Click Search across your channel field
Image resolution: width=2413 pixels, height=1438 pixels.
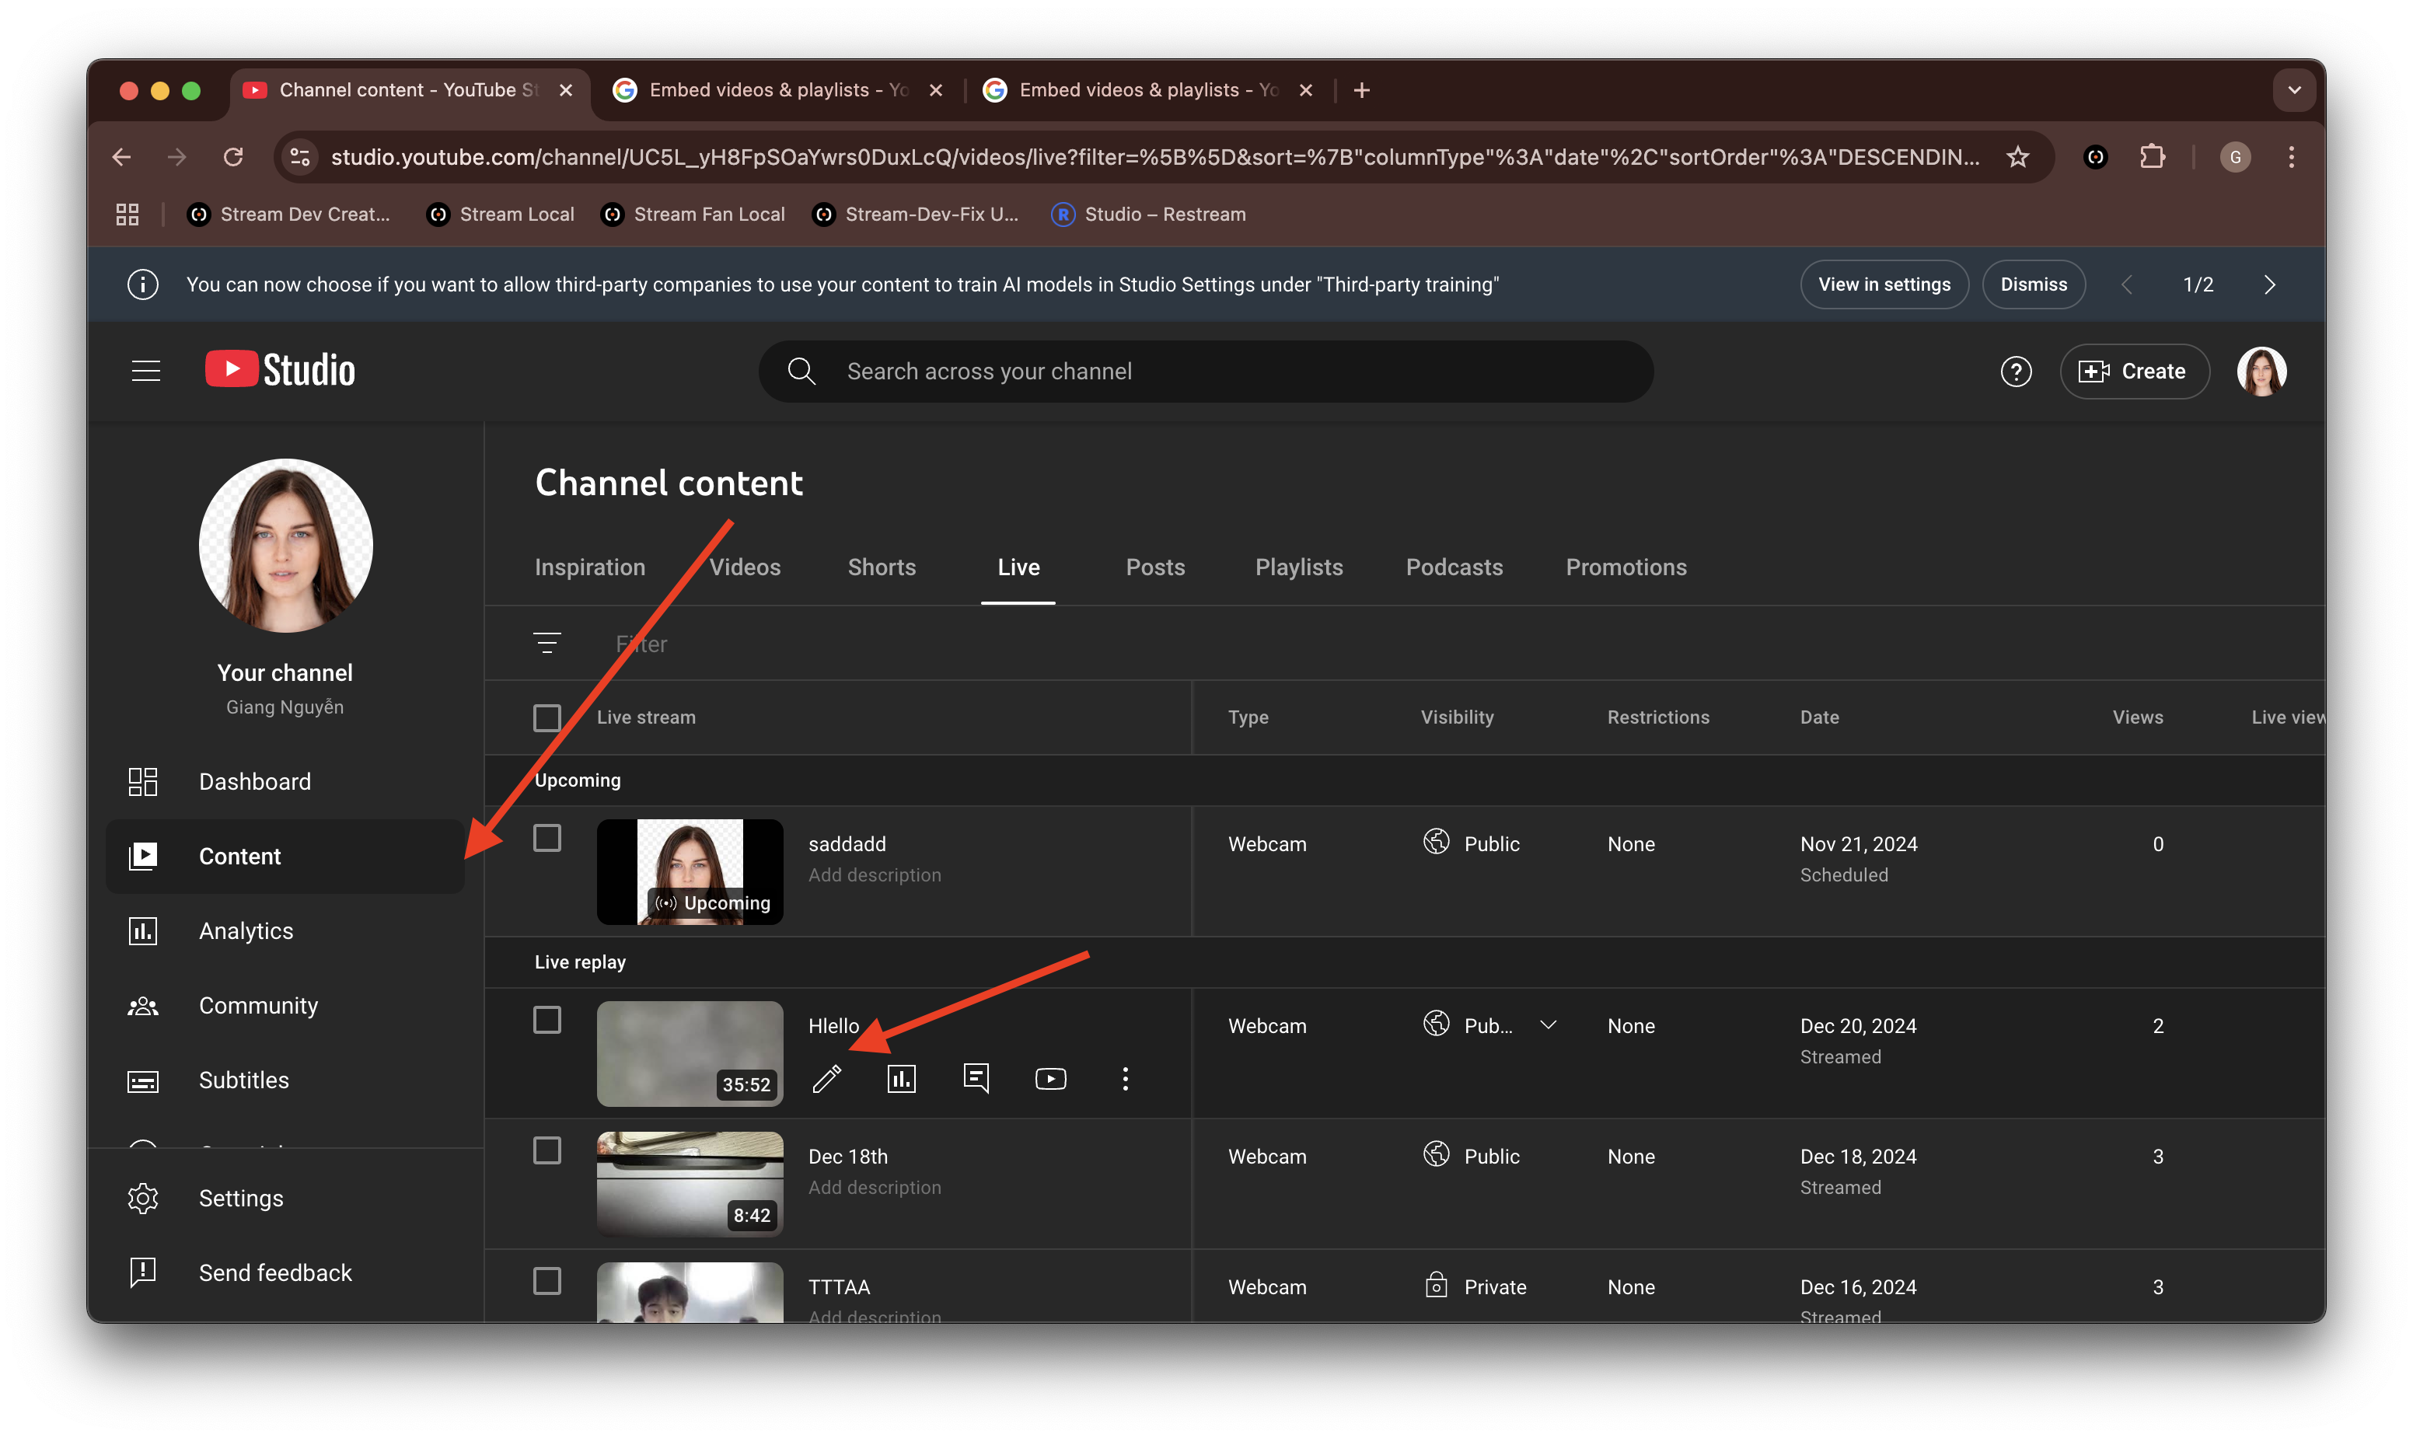tap(1206, 371)
